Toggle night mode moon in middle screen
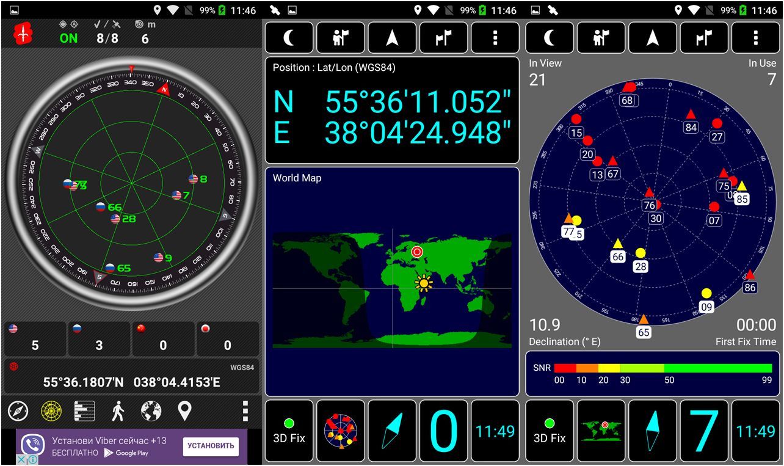This screenshot has height=466, width=784. tap(289, 38)
